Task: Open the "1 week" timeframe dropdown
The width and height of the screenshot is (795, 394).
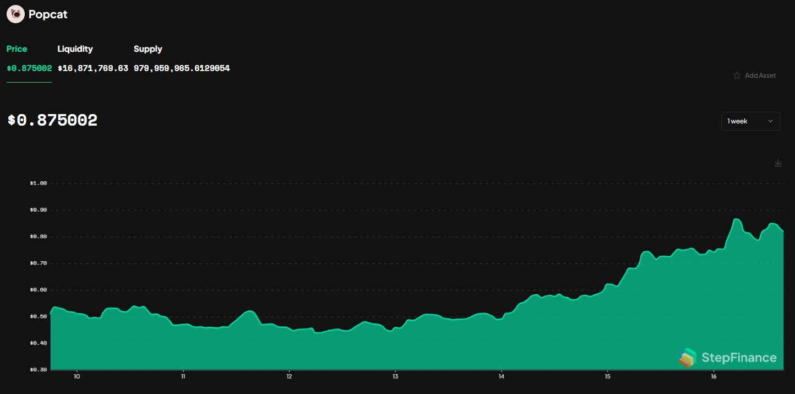Action: [750, 121]
